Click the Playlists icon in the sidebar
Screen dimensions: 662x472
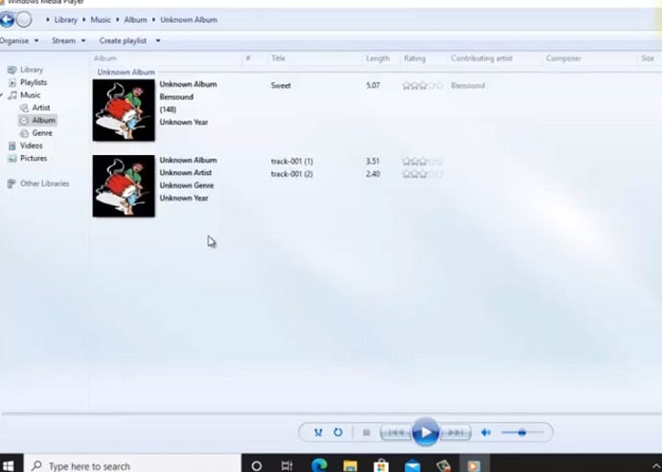(12, 82)
